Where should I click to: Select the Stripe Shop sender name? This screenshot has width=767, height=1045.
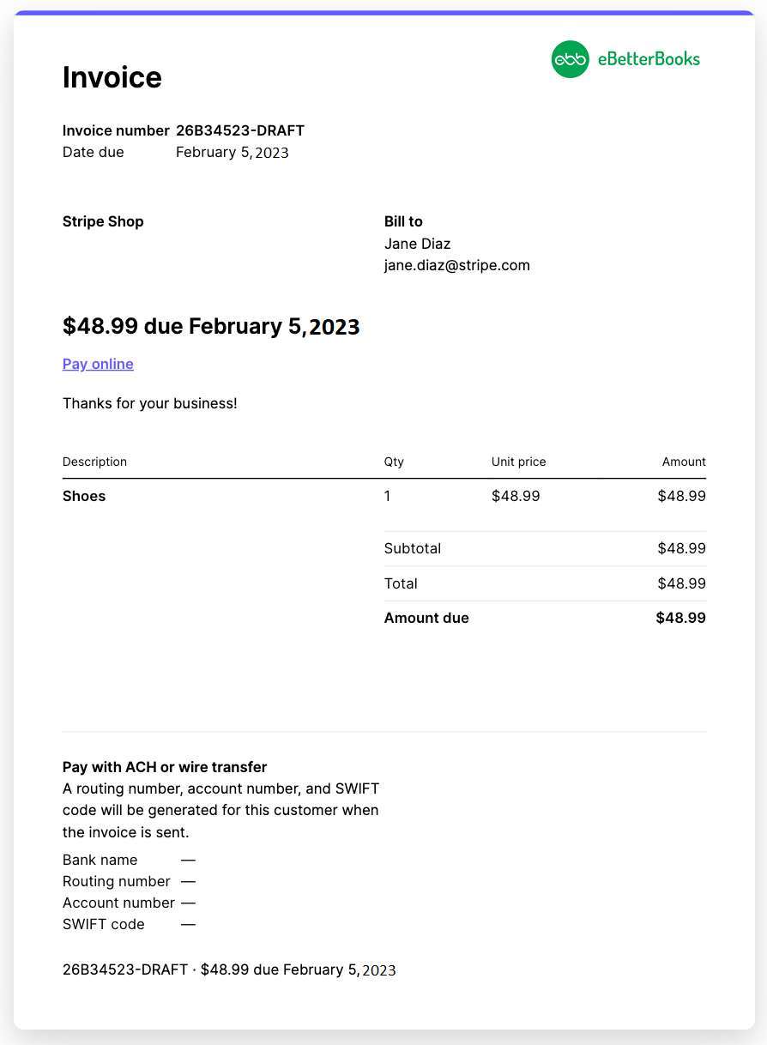tap(103, 221)
